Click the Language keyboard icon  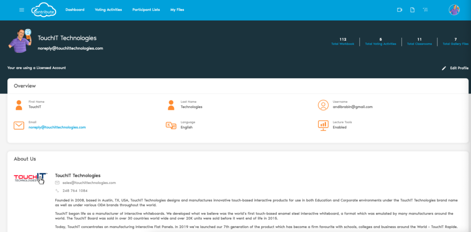coord(171,126)
